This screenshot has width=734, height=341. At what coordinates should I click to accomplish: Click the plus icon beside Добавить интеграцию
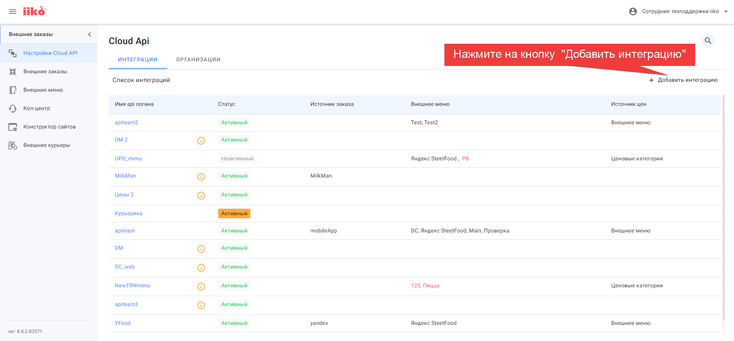[x=651, y=80]
